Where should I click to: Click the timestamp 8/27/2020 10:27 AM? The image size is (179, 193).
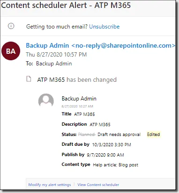[x=77, y=107]
